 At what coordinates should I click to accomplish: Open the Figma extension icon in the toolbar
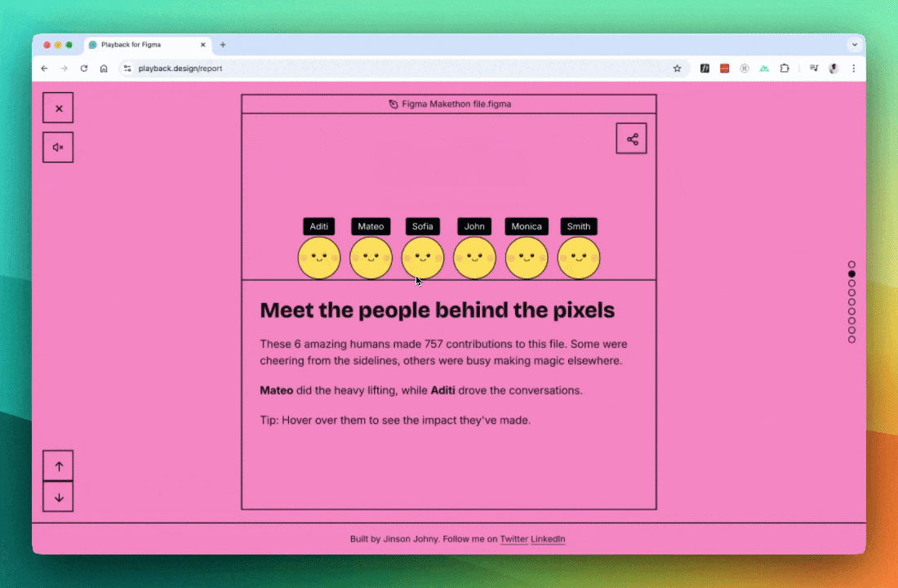(x=705, y=69)
